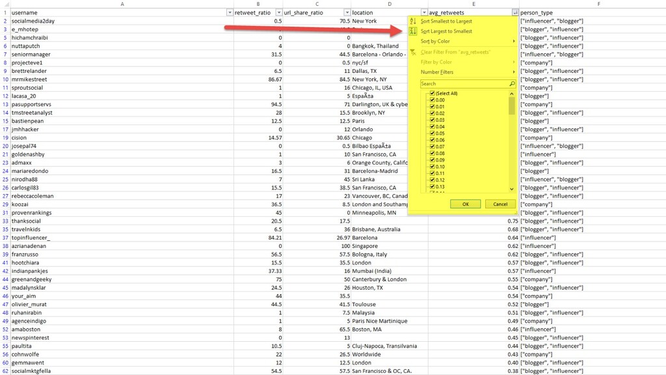Choose Sort Smallest to Largest
This screenshot has width=666, height=375.
[x=446, y=21]
